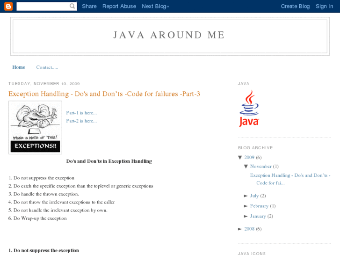Click heading 'Do's and Don'ts in Exception Handling'

click(109, 161)
